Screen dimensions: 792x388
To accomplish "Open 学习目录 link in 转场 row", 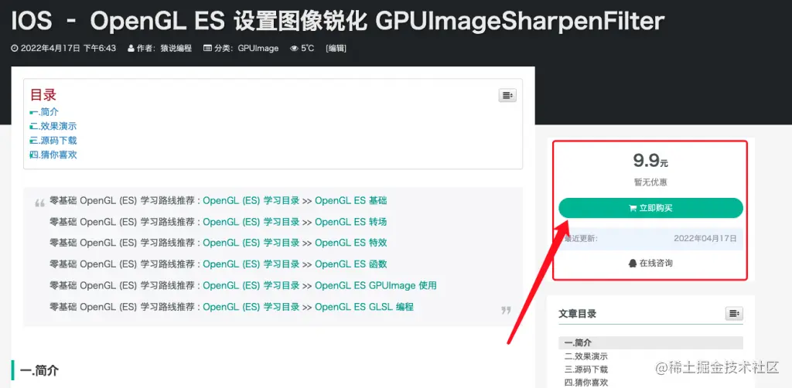I will pos(251,222).
